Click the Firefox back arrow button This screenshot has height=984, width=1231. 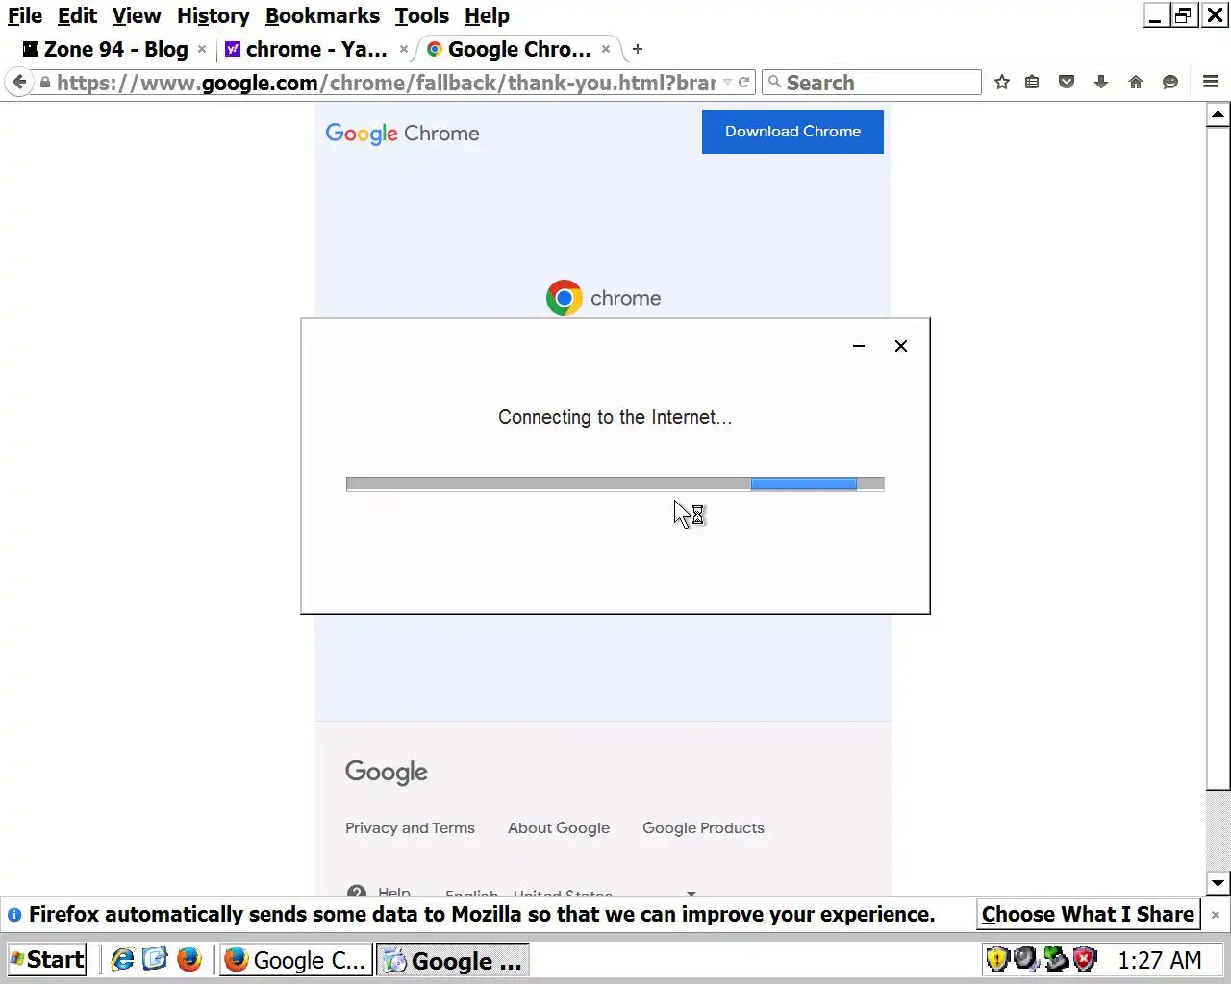pos(19,83)
